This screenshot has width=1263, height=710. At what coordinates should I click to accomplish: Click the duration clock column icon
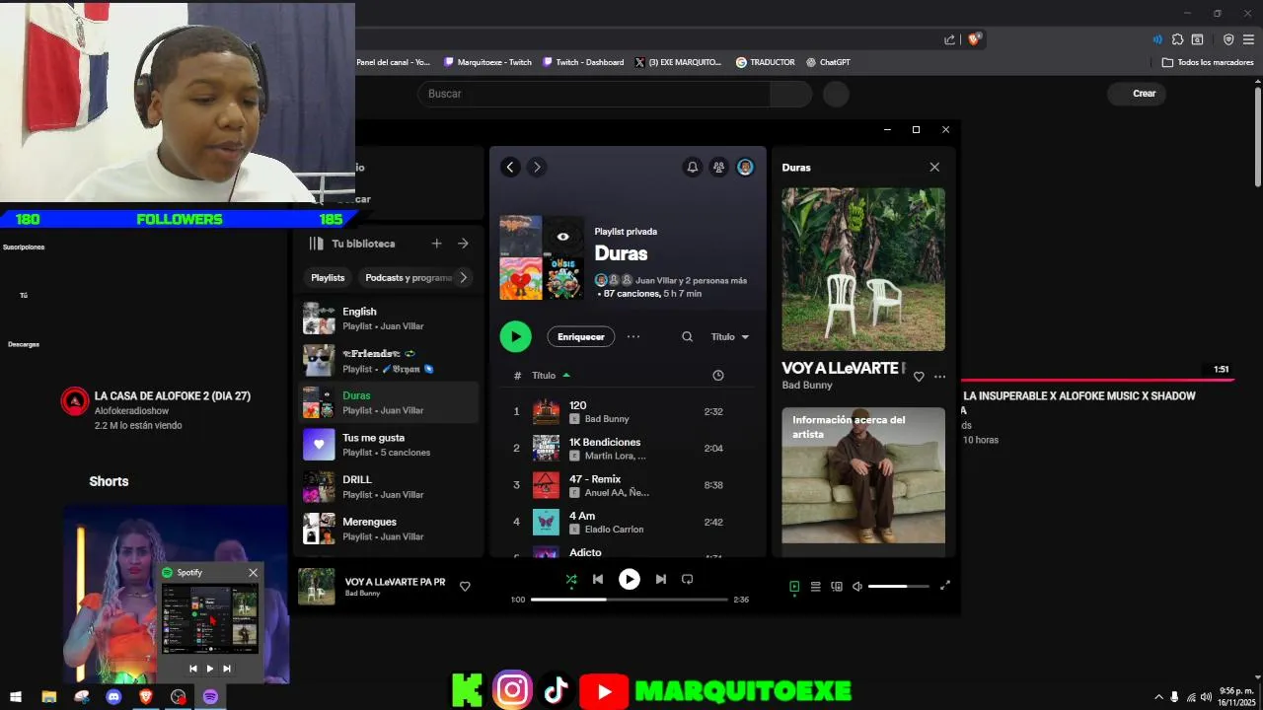[718, 376]
